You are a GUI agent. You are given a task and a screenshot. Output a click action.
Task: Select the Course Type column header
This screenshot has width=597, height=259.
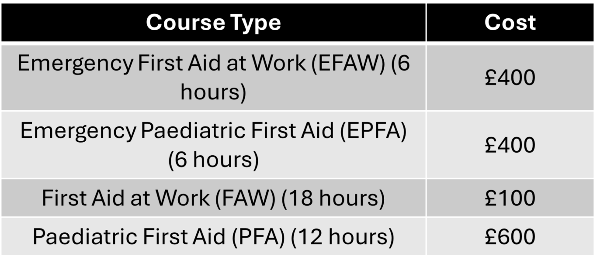(213, 23)
